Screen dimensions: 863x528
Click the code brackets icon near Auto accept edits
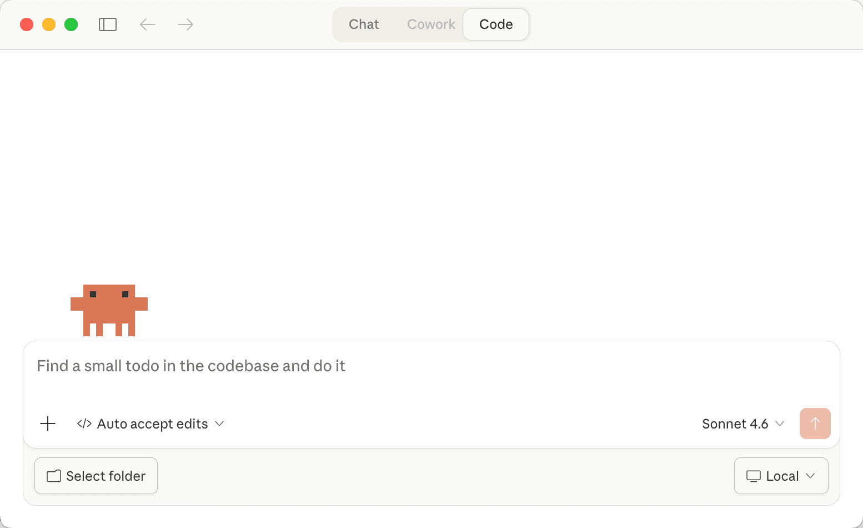pyautogui.click(x=84, y=424)
